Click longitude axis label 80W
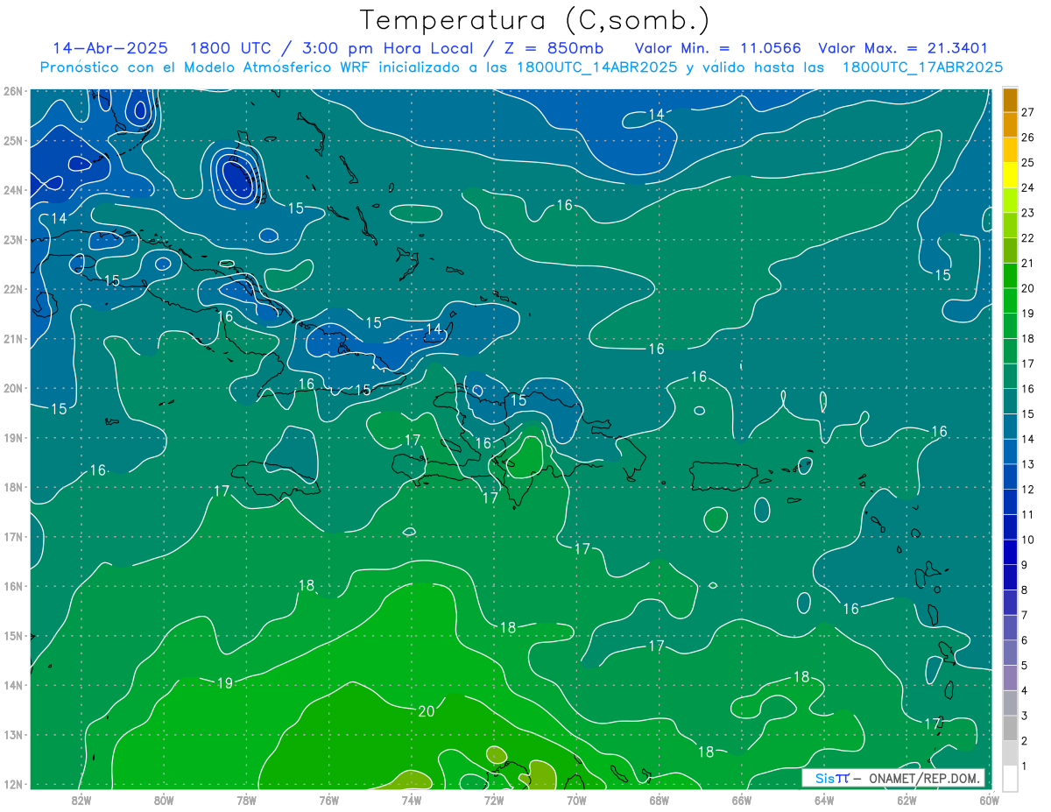The width and height of the screenshot is (1051, 812). (164, 800)
